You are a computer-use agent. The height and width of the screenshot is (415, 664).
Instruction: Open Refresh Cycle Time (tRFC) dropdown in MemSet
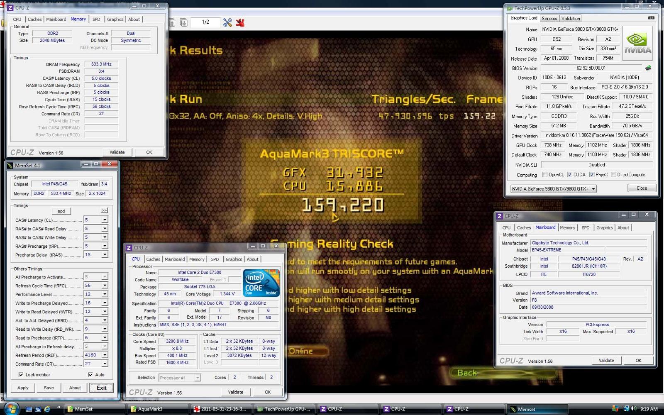[x=105, y=286]
